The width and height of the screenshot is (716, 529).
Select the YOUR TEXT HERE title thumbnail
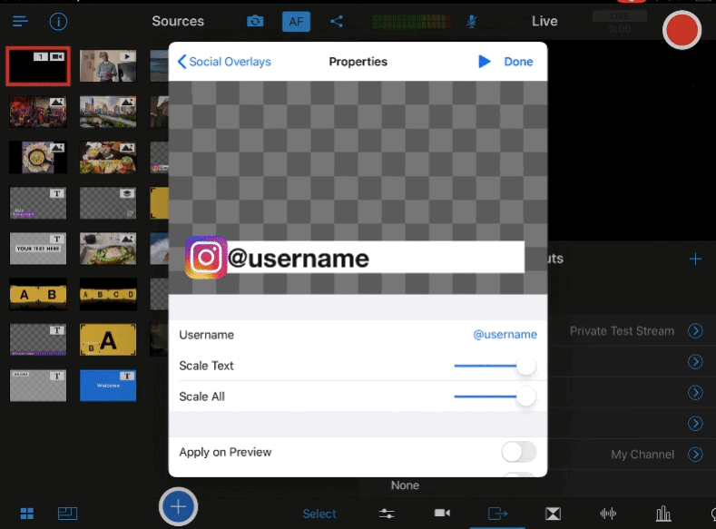click(38, 249)
